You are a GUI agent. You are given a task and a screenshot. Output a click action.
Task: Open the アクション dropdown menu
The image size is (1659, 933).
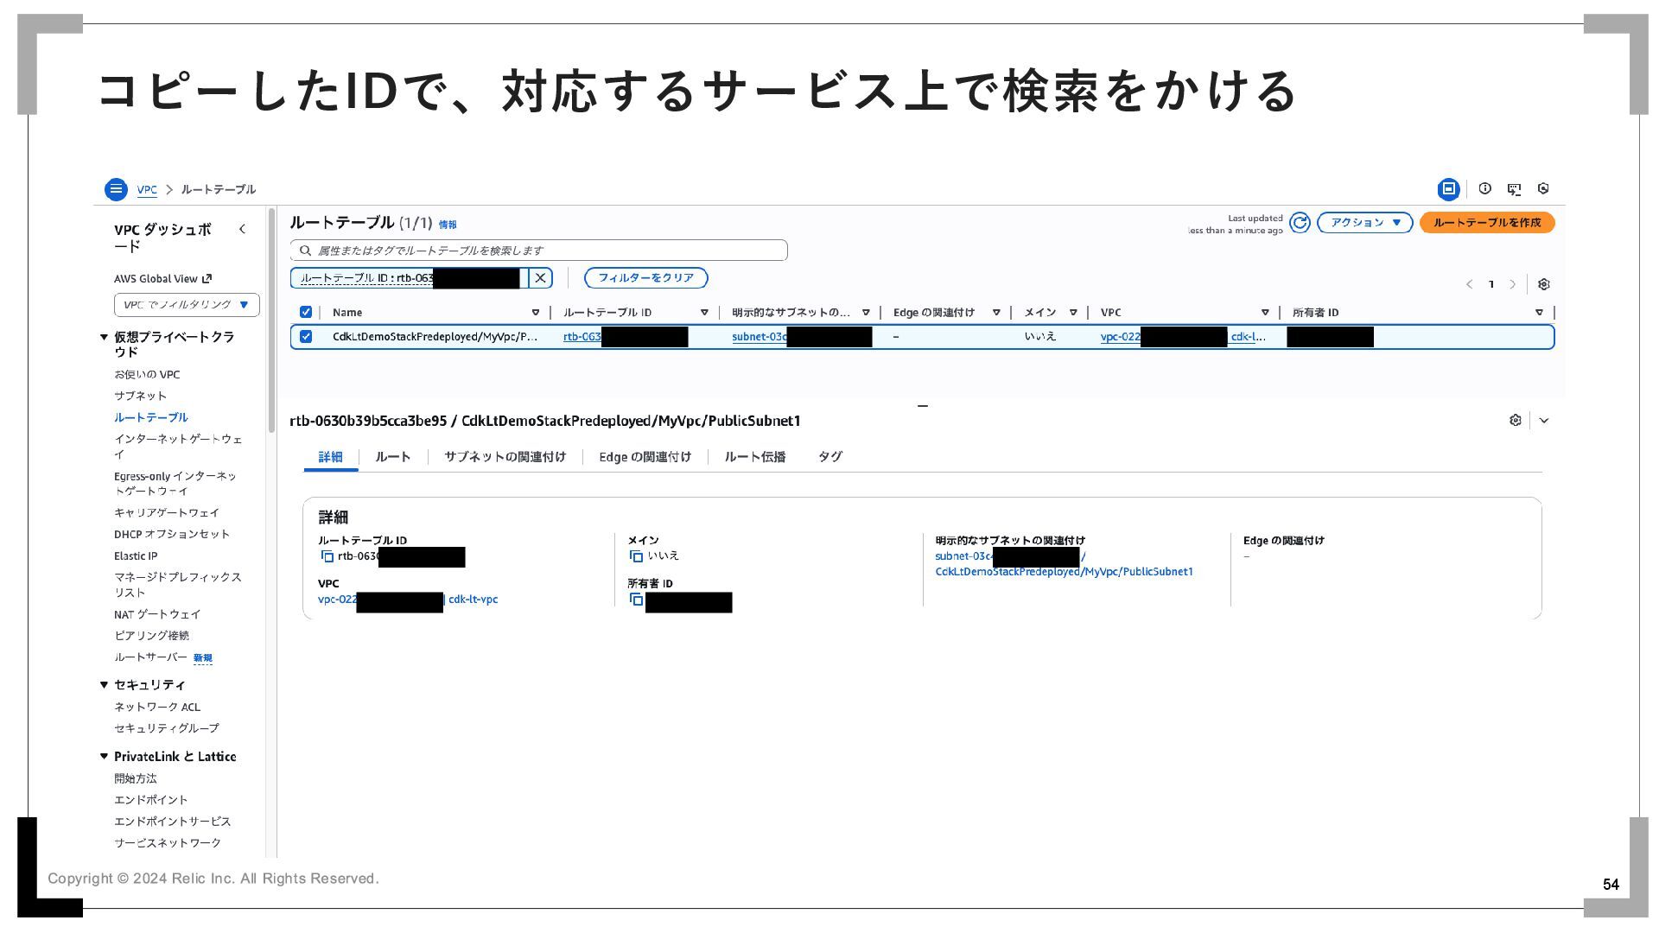coord(1364,223)
